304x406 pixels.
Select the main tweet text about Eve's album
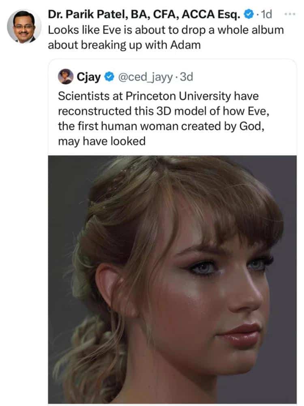[x=162, y=36]
